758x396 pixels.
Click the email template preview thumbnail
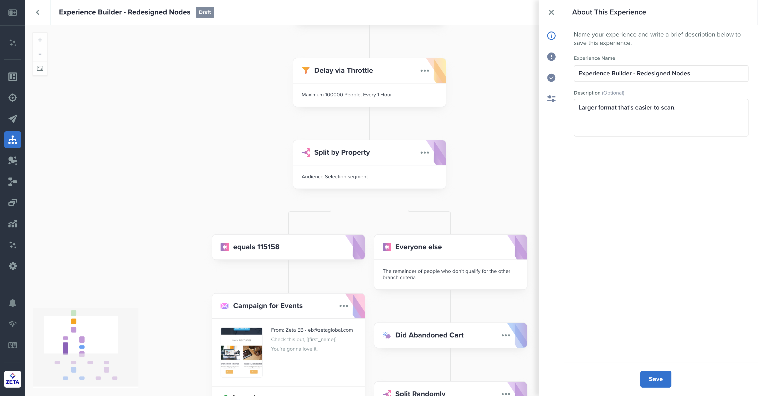click(x=241, y=352)
